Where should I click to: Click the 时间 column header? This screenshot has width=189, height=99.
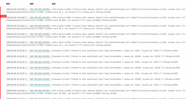point(8,4)
